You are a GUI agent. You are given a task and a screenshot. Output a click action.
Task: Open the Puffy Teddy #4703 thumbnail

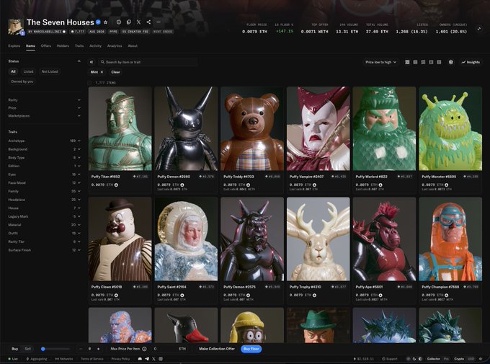tap(252, 128)
